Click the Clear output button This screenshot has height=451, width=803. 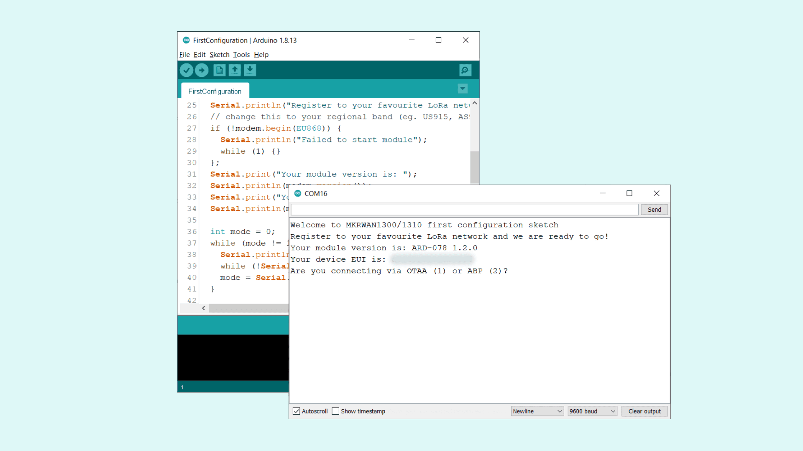point(644,411)
